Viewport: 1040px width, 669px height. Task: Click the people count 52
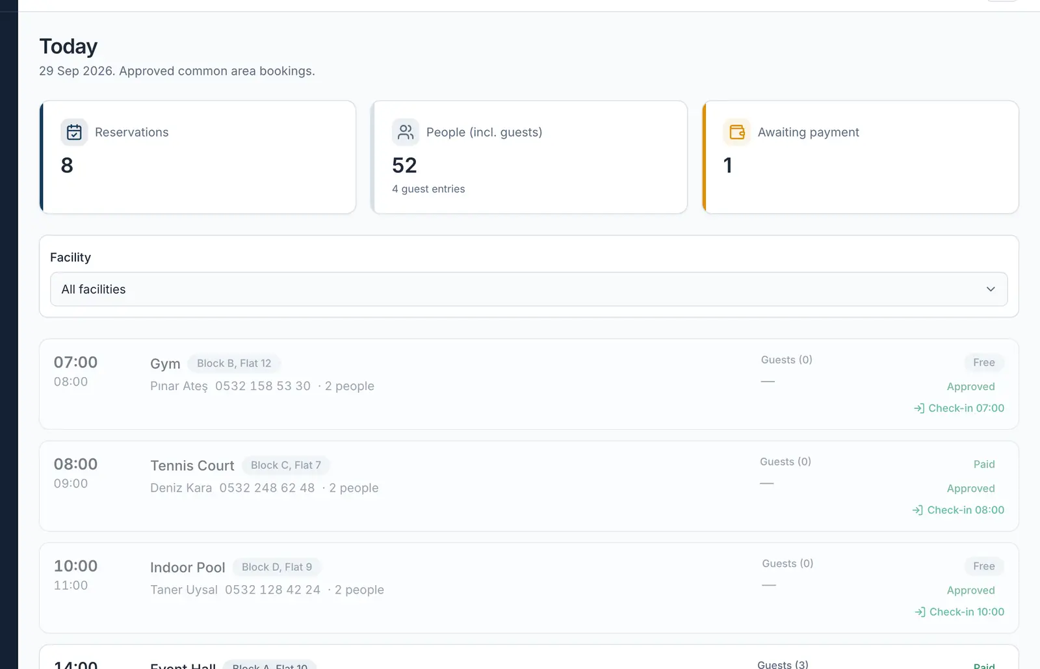click(x=404, y=166)
